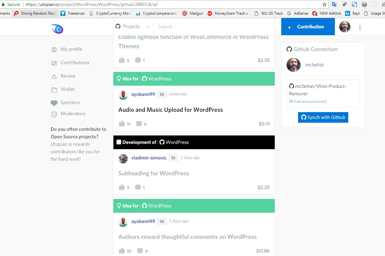Image resolution: width=385 pixels, height=256 pixels.
Task: Click the lightbulb icon above the Audio and Music post
Action: (x=119, y=79)
